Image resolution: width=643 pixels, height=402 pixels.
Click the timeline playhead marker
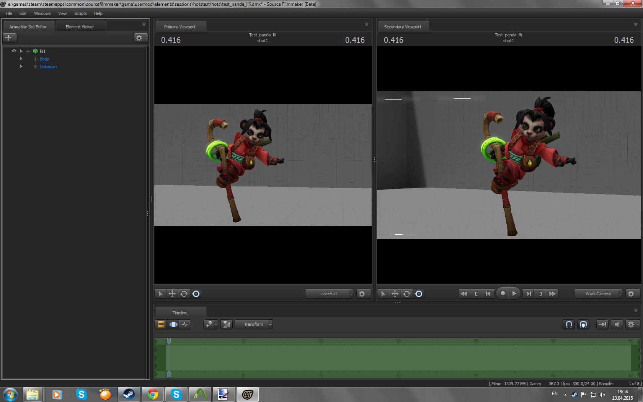pos(169,341)
